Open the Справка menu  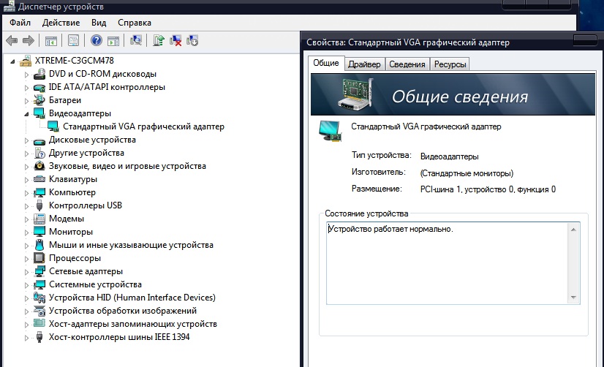point(135,23)
